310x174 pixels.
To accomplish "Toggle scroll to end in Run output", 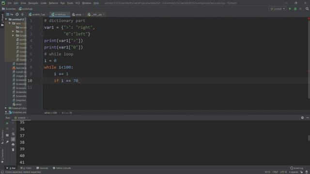I will pyautogui.click(x=13, y=139).
